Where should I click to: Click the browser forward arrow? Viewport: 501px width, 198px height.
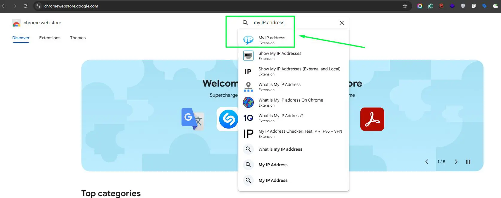(14, 6)
